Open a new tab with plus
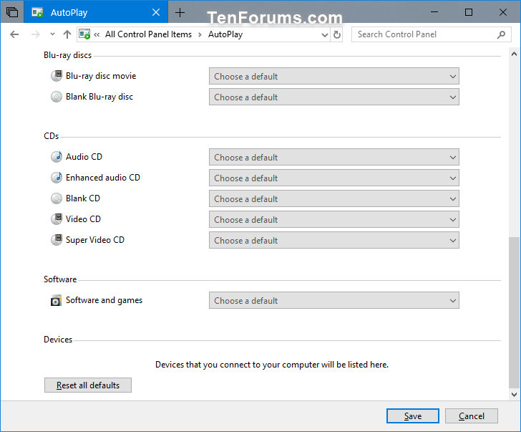This screenshot has width=521, height=432. (x=180, y=13)
